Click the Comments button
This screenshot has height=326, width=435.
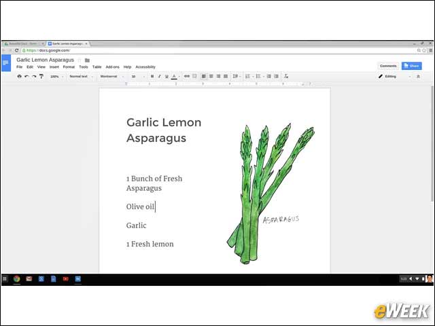[388, 66]
